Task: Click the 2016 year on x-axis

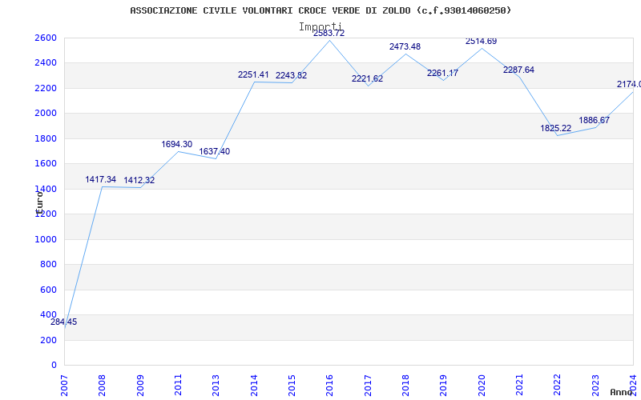Action: point(329,383)
